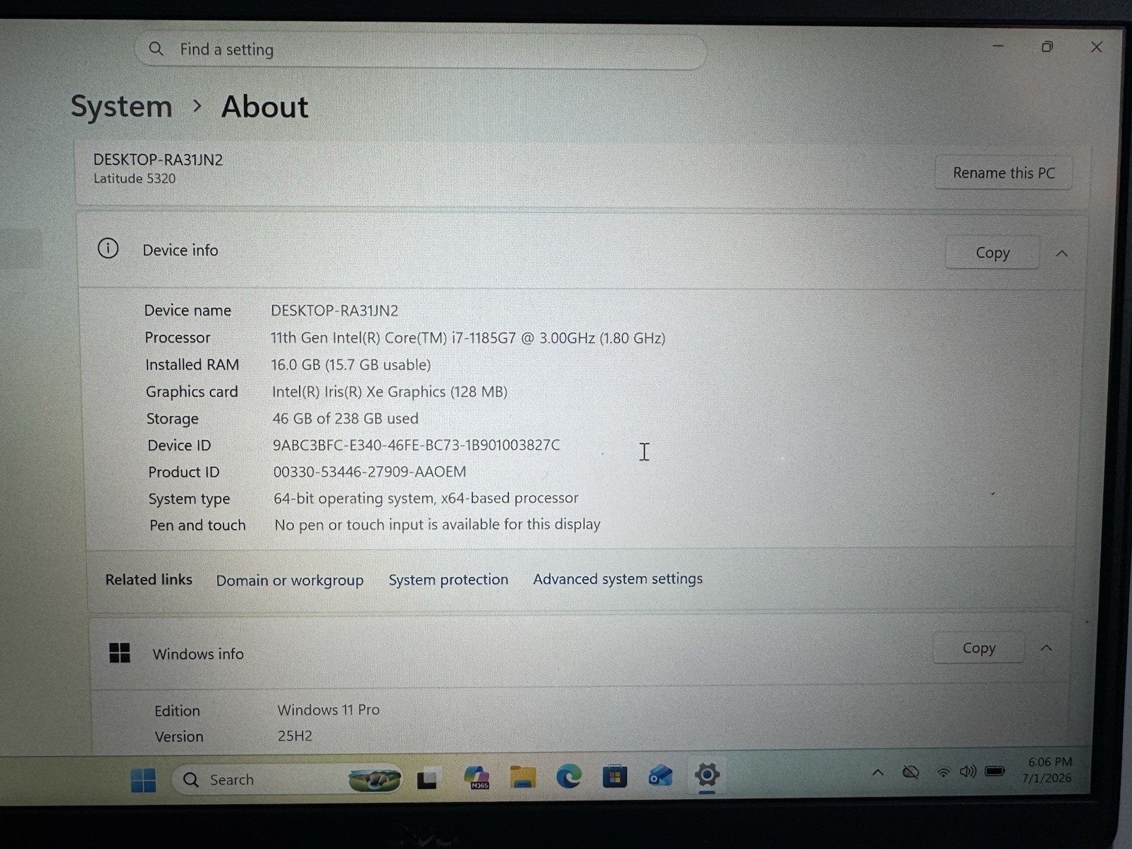Click Graphics card value Intel Iris Xe

click(x=389, y=392)
